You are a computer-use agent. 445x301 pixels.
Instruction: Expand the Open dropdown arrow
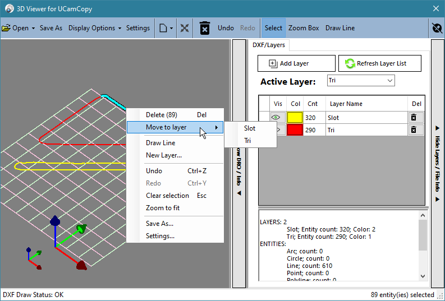33,29
